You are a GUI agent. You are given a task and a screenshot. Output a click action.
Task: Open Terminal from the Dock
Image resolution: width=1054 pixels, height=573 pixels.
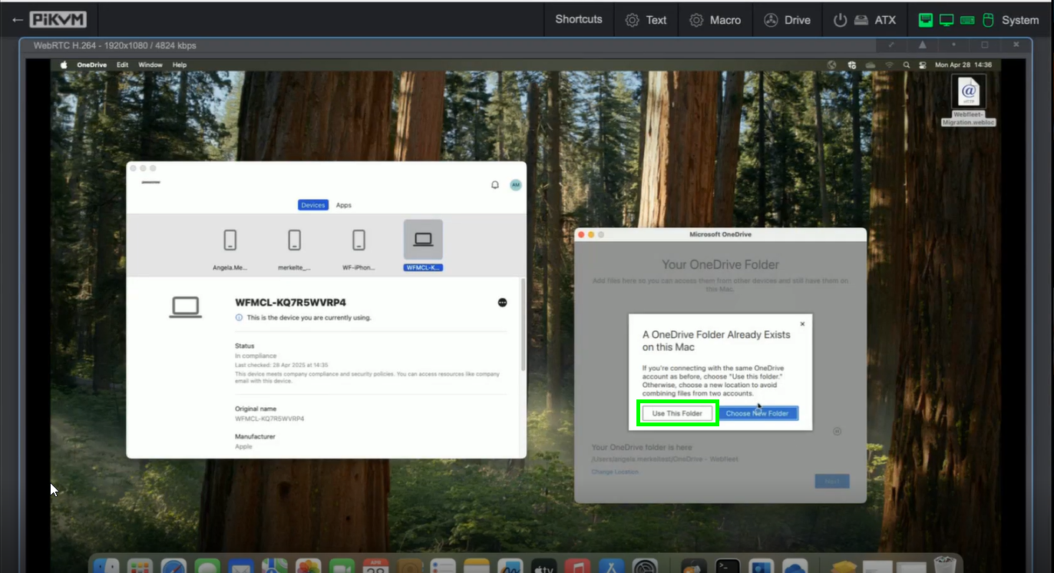(727, 566)
